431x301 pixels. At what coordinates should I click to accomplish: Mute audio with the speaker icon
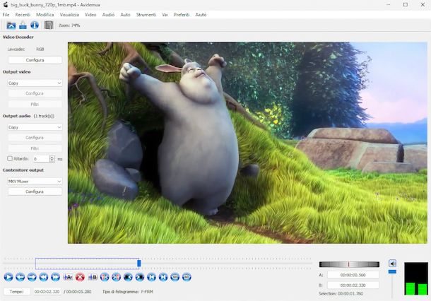393,264
